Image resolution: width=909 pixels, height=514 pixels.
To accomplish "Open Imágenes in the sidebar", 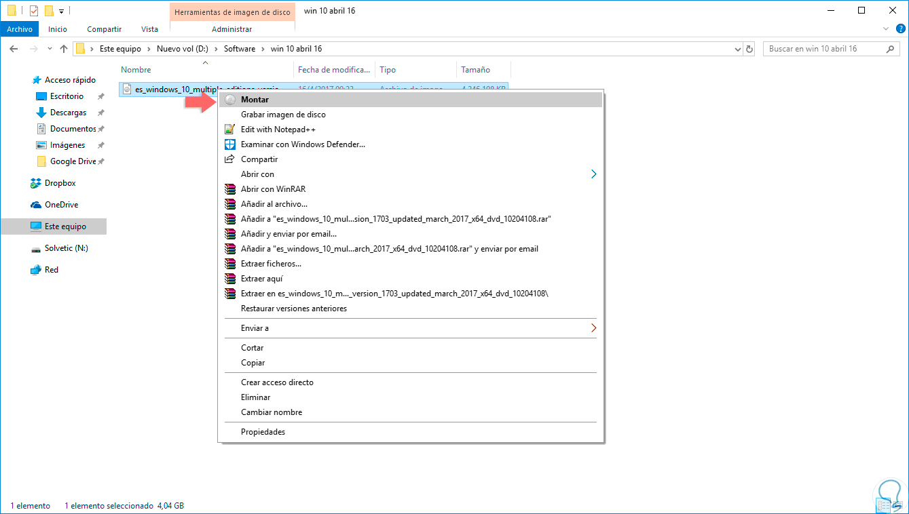I will point(67,145).
